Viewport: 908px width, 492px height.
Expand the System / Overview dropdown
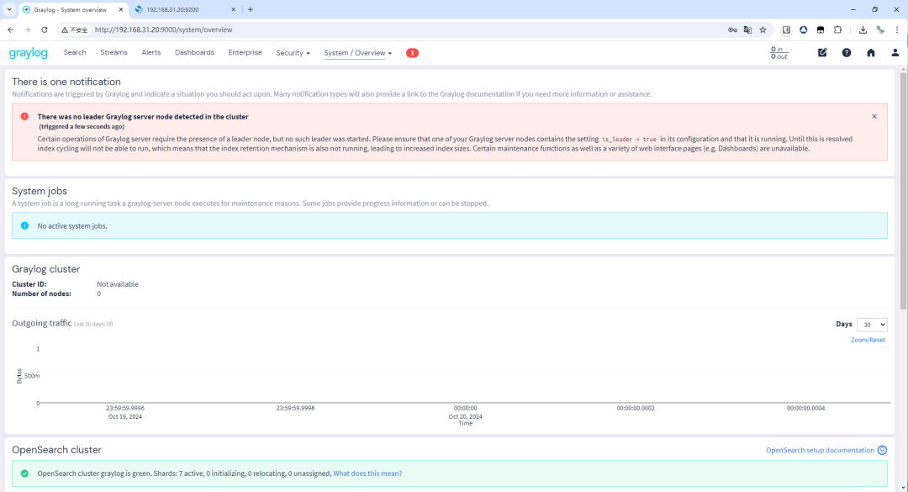[358, 53]
